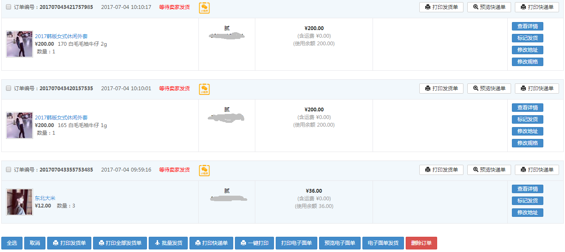Click 修改地址 for the 170 白毛毛袖牛仔 order

coord(528,50)
